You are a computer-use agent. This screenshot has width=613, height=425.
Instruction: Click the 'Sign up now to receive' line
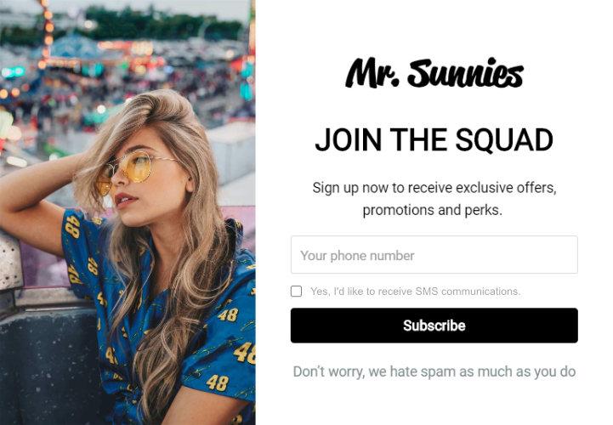434,188
